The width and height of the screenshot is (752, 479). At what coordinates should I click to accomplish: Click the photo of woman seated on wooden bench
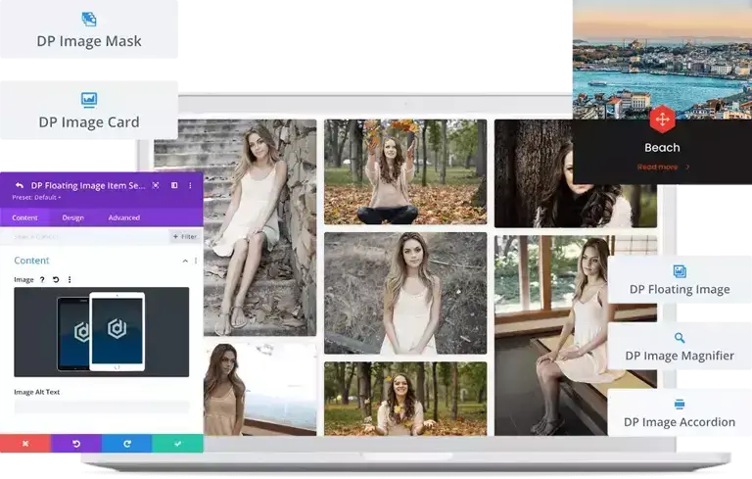pyautogui.click(x=576, y=336)
